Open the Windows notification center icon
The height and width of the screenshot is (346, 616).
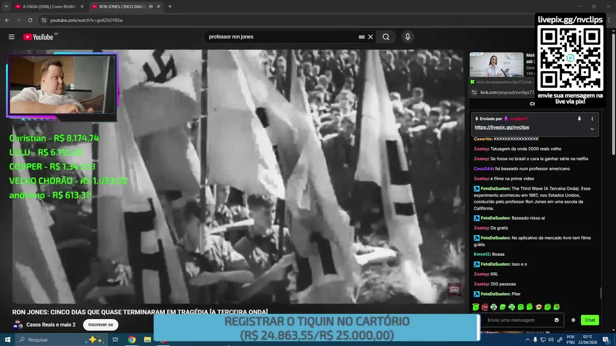[x=606, y=340]
